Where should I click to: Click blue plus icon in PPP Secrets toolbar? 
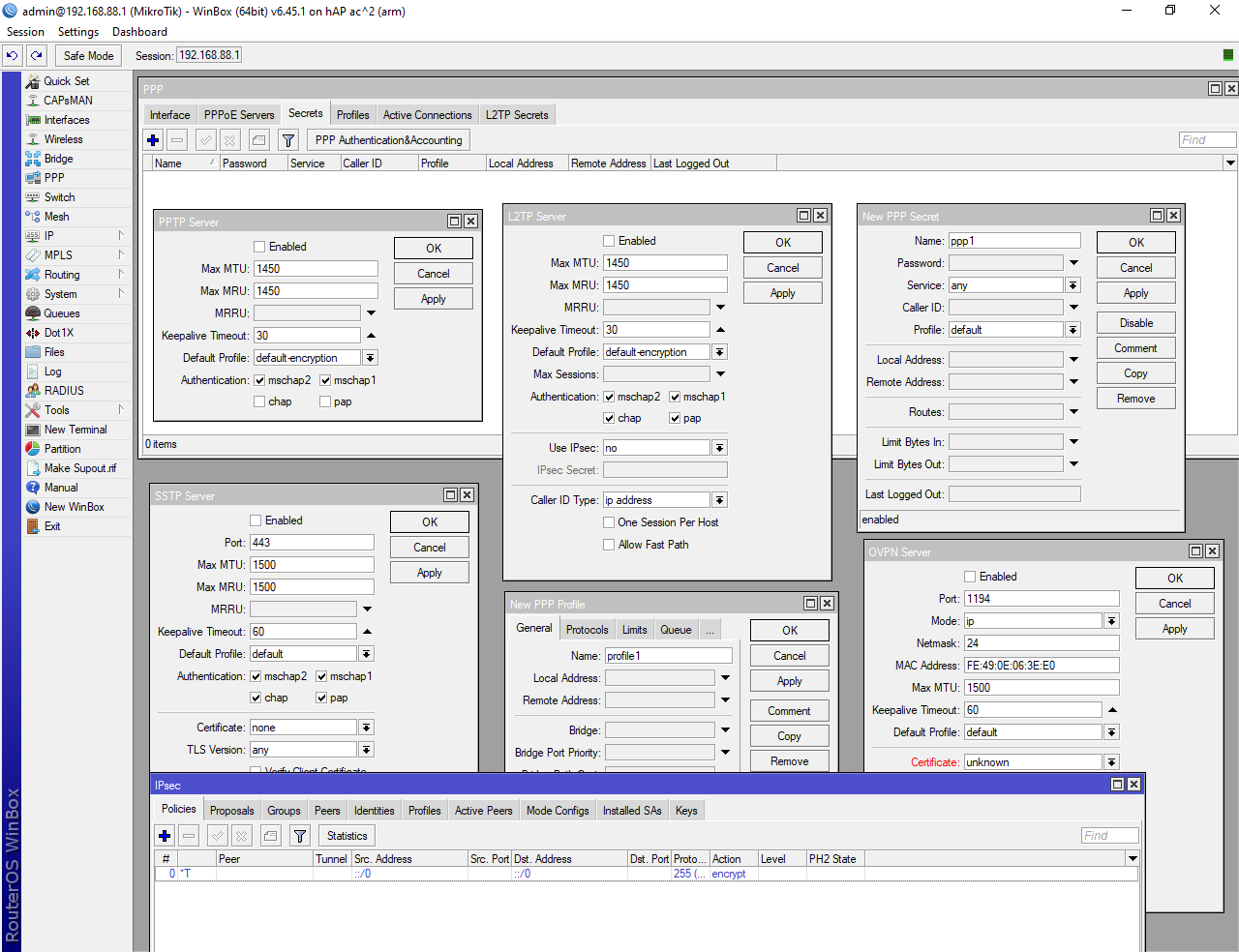(x=153, y=140)
